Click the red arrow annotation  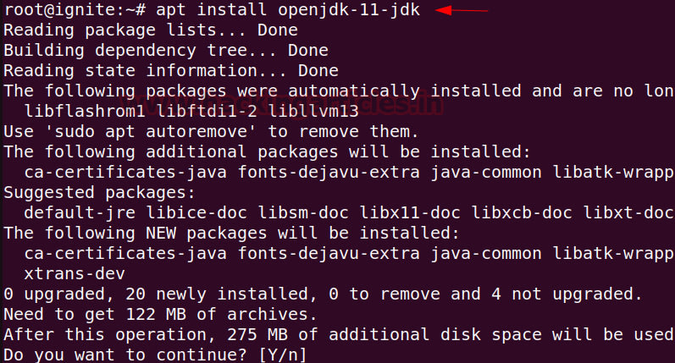click(x=462, y=10)
